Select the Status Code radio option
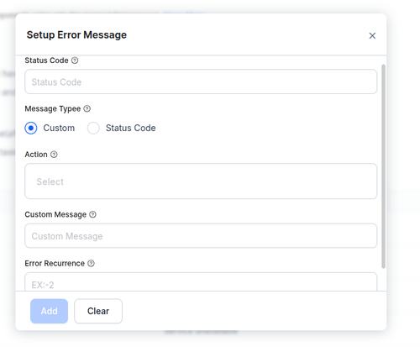Image resolution: width=420 pixels, height=347 pixels. tap(93, 128)
